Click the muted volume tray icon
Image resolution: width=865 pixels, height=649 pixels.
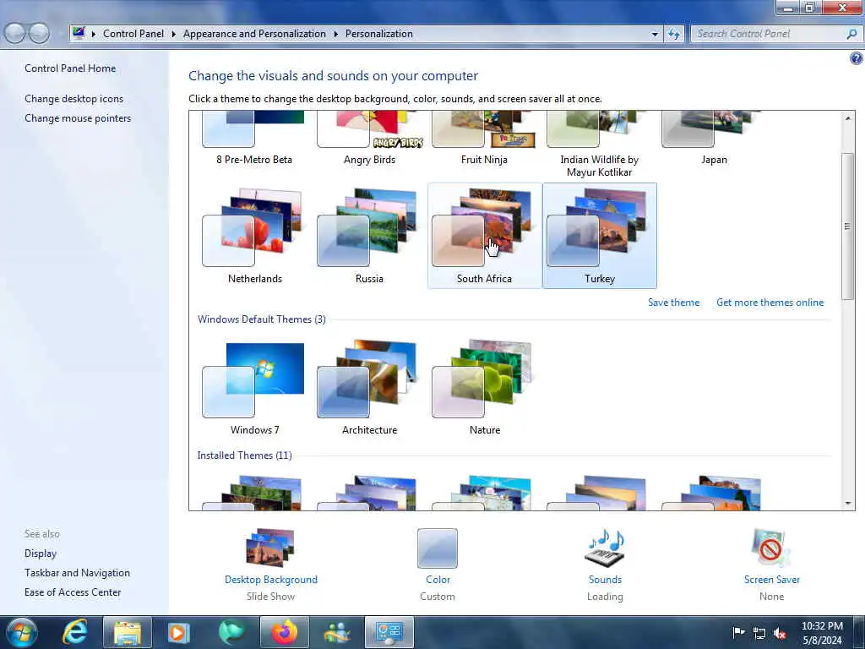point(780,634)
